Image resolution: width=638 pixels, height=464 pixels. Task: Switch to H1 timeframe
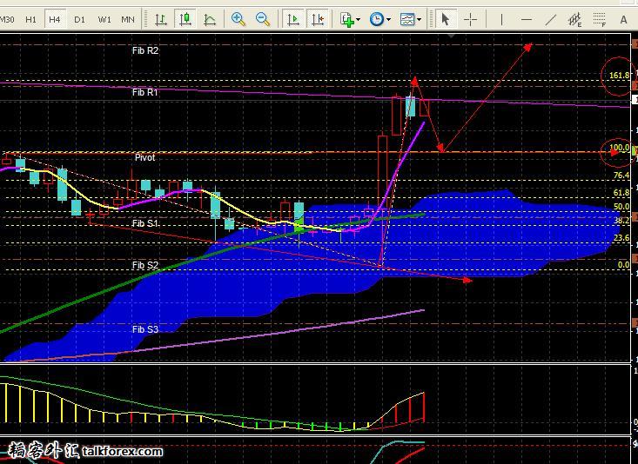[x=30, y=18]
